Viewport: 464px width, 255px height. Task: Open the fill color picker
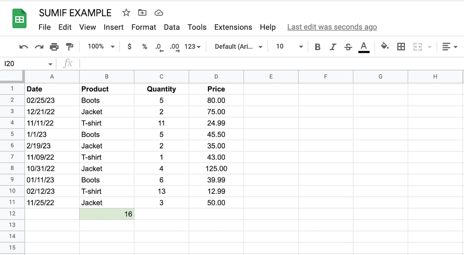385,46
